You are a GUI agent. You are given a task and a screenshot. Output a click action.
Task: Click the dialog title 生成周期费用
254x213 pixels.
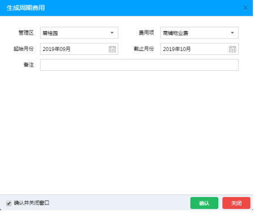click(x=26, y=8)
